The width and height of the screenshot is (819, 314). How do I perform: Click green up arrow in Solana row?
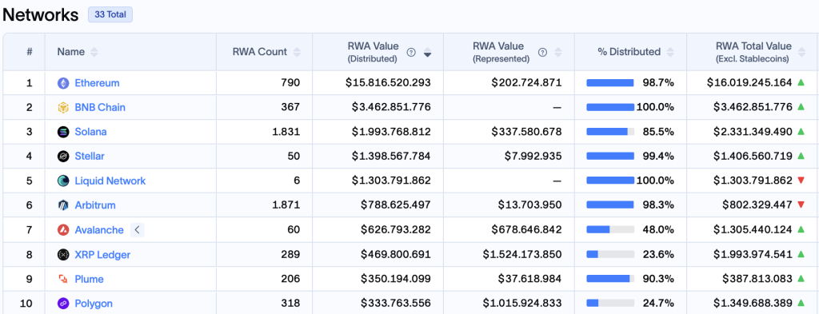[x=801, y=132]
